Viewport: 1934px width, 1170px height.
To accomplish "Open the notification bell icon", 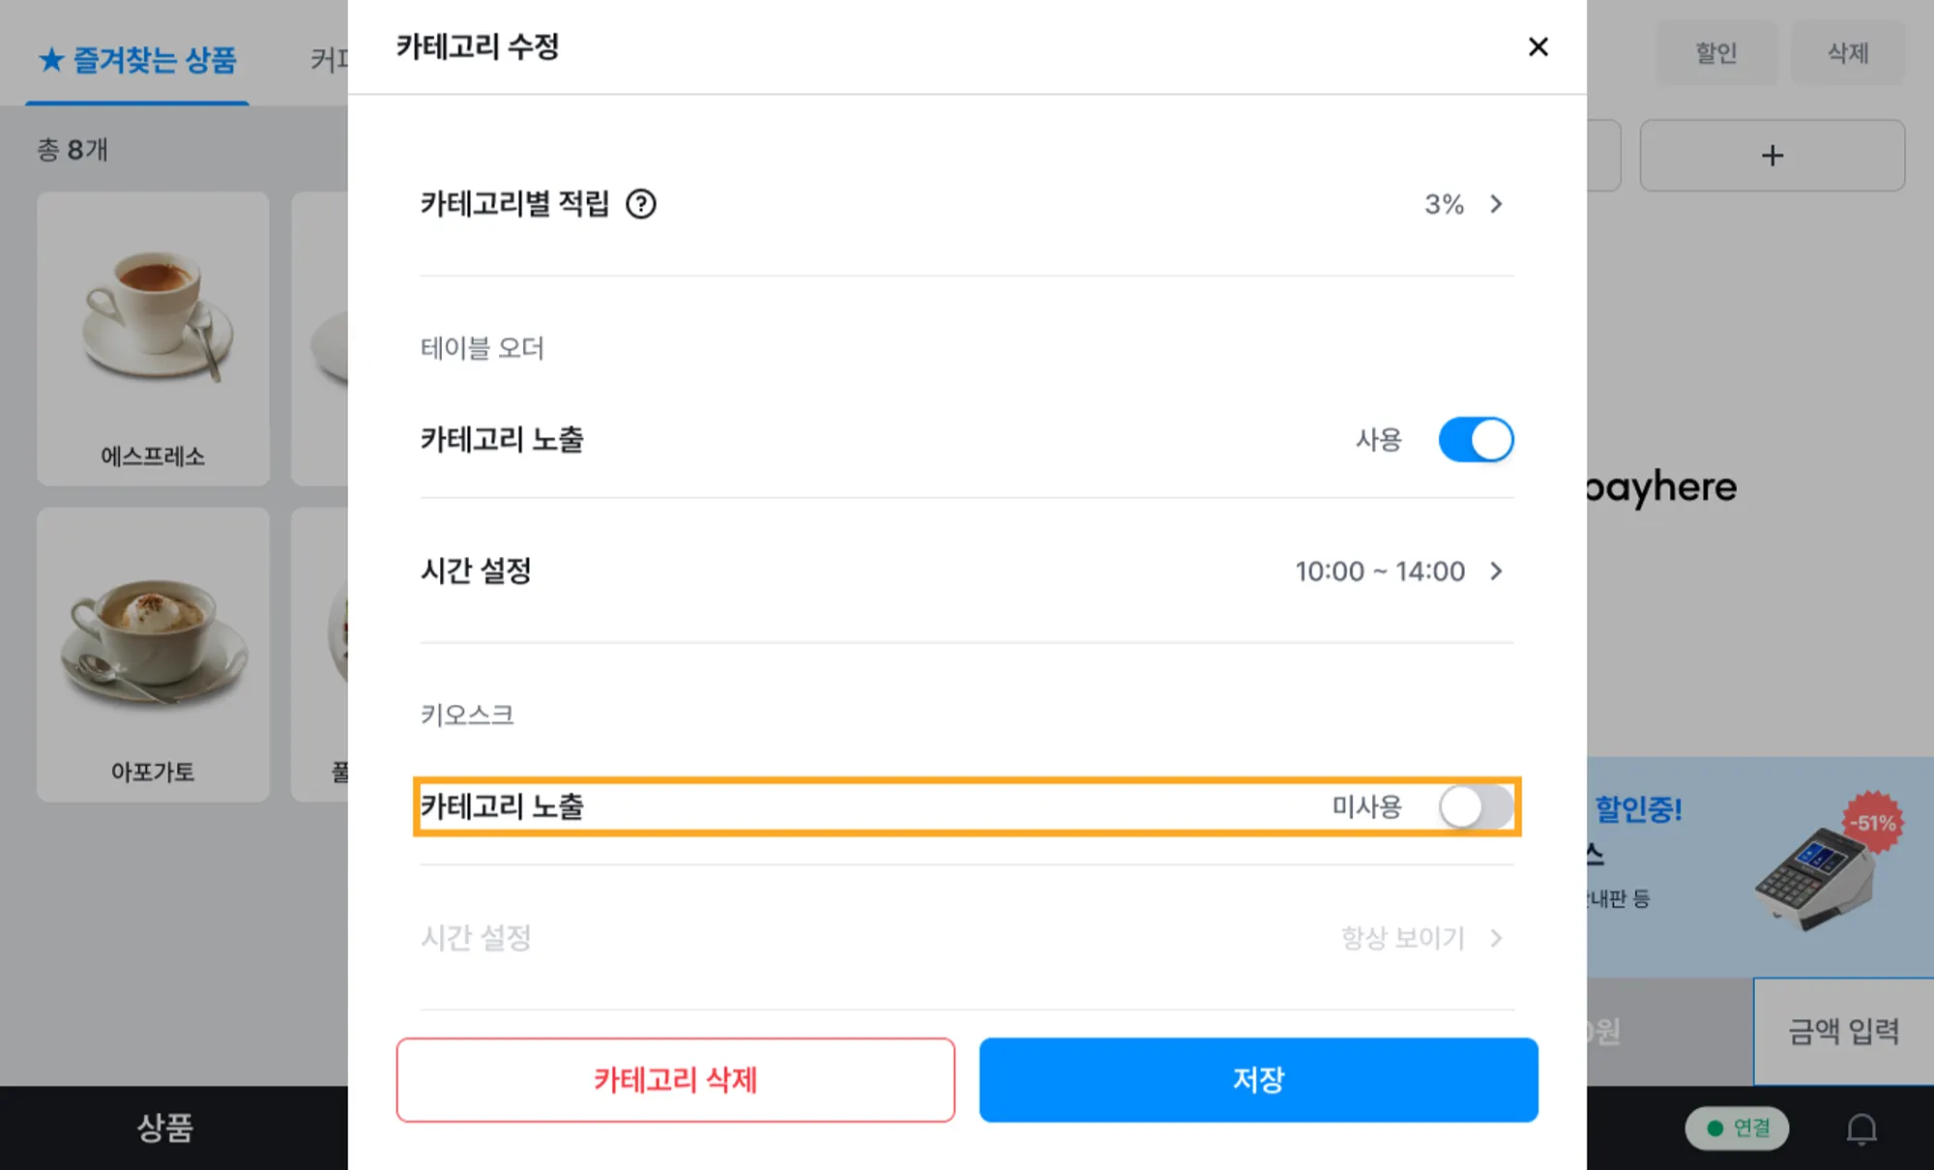I will pos(1861,1128).
